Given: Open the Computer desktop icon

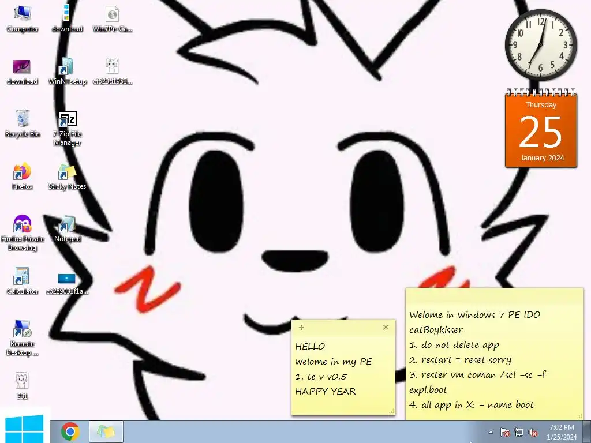Looking at the screenshot, I should (x=23, y=19).
